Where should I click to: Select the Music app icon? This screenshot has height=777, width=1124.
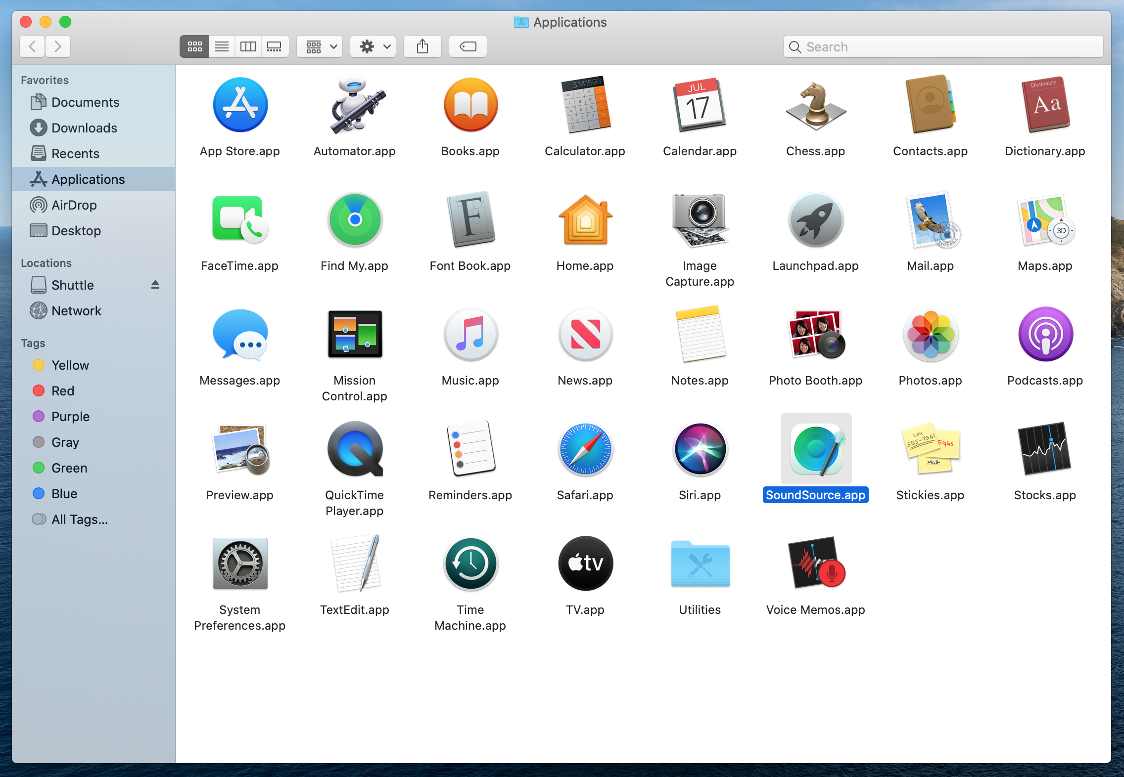(x=470, y=334)
